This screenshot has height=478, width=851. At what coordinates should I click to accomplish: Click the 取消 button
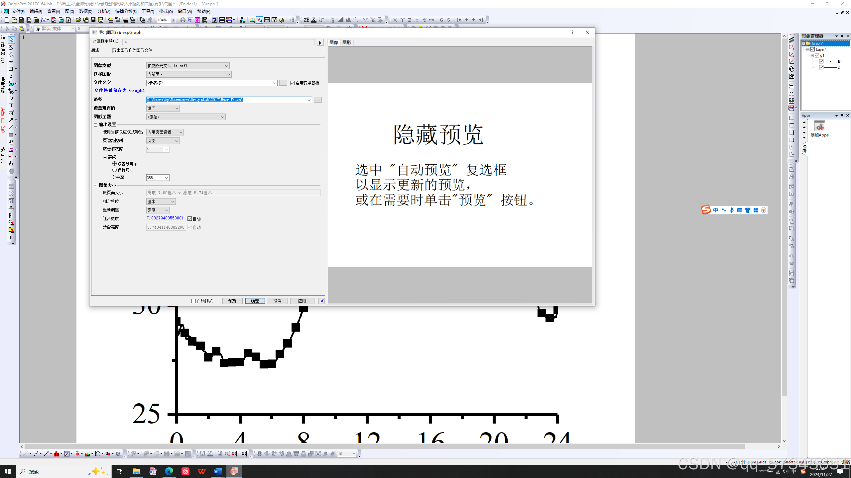coord(277,301)
